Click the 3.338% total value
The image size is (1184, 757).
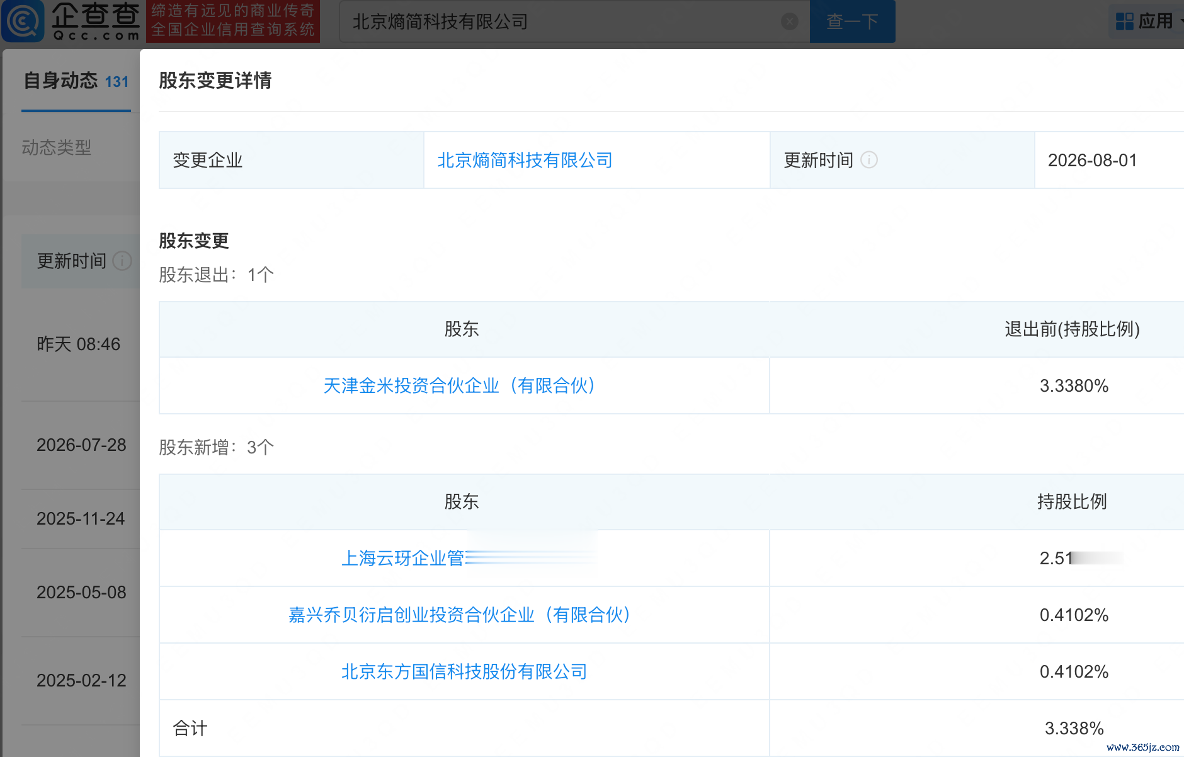click(1074, 728)
